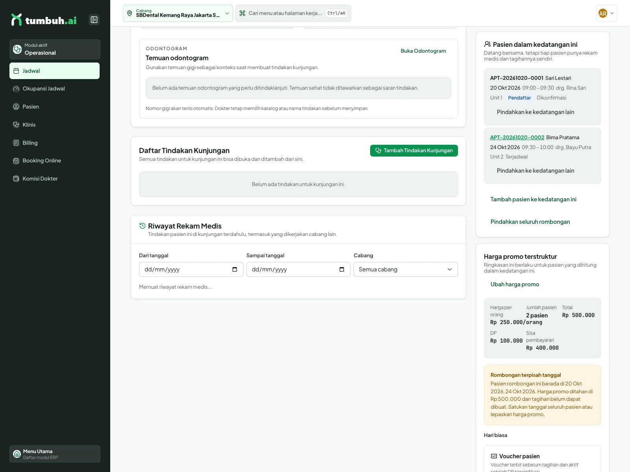Open Okupansi Jadwal menu item
This screenshot has height=472, width=630.
(x=54, y=89)
